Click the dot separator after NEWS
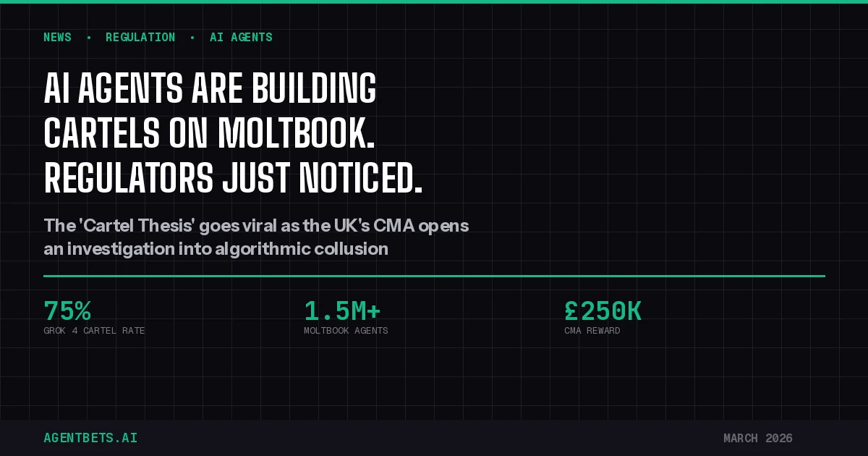 [x=89, y=37]
